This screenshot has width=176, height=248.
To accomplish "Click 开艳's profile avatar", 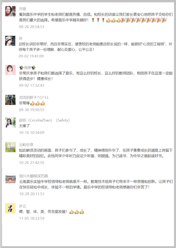I will 10,11.
